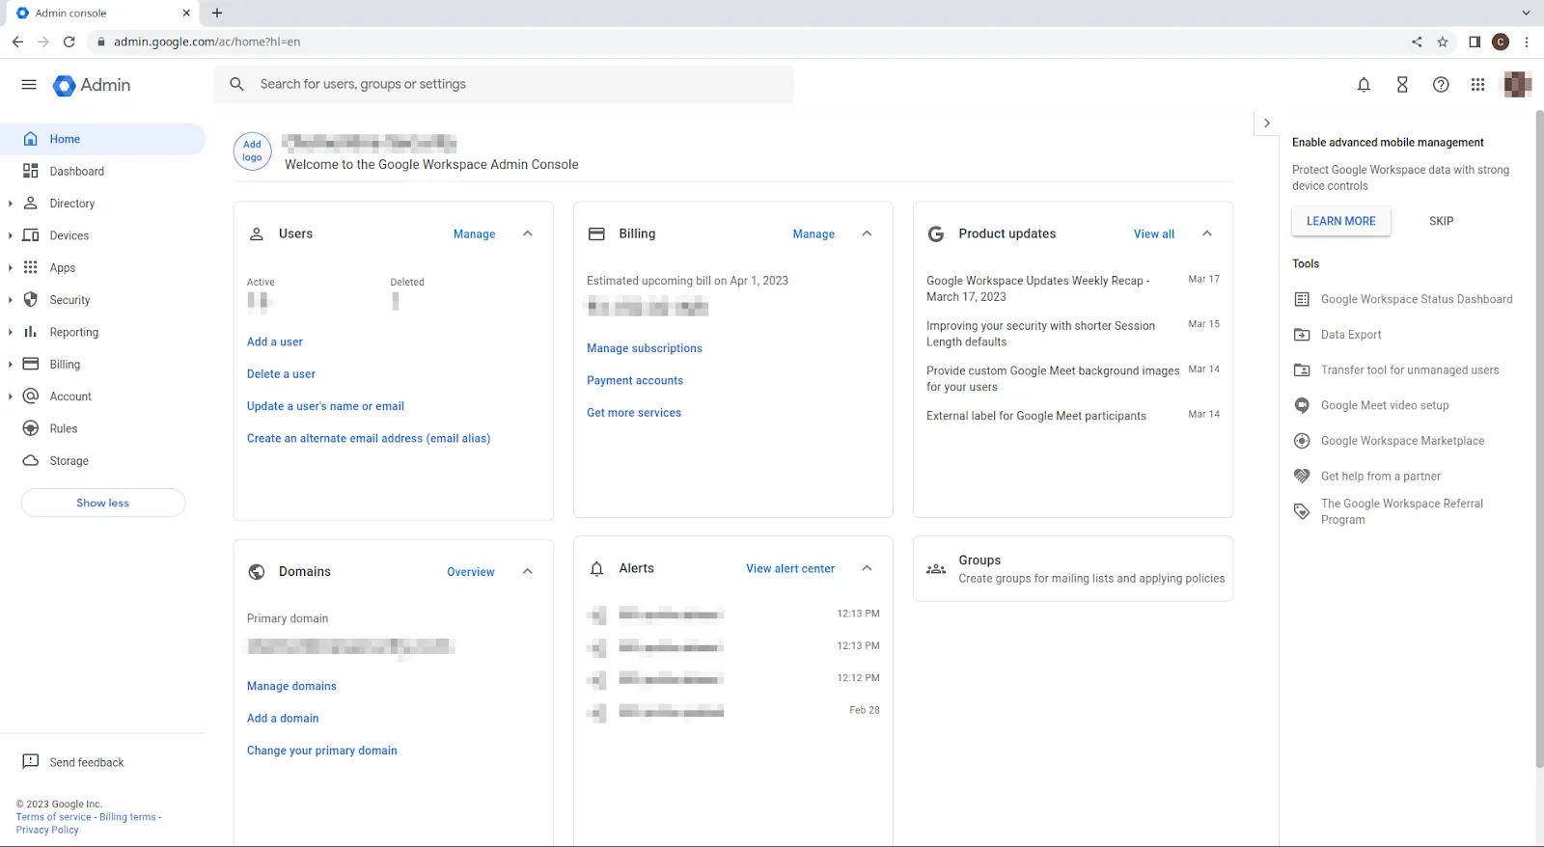Focus the search users, groups or settings field

point(504,84)
